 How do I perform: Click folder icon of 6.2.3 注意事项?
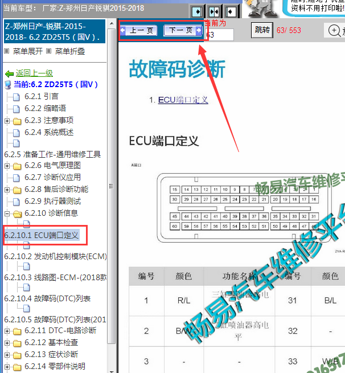click(17, 121)
